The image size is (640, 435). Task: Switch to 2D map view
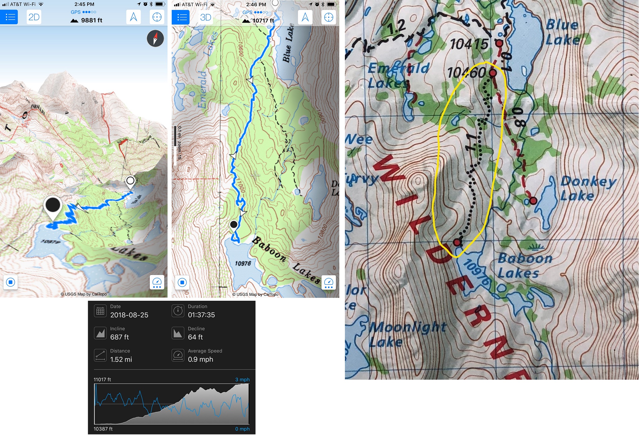tap(34, 17)
